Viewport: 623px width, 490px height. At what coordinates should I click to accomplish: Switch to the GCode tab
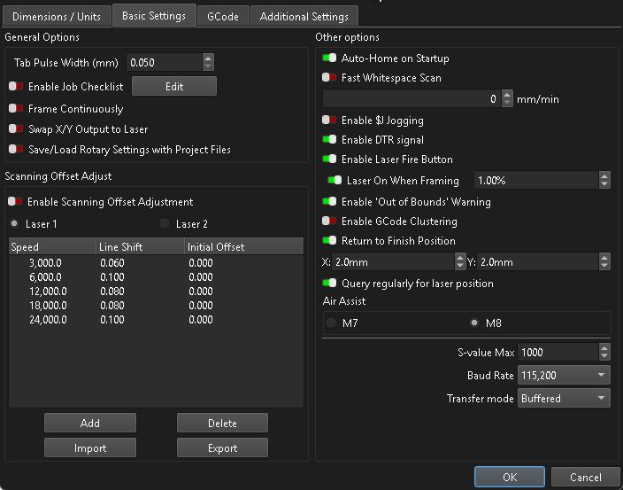point(222,16)
